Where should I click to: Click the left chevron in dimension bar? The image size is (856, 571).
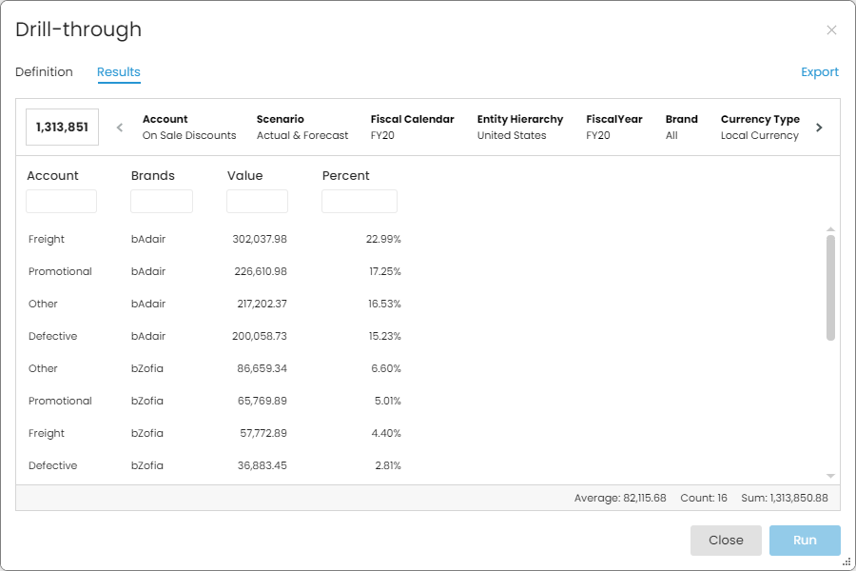coord(120,128)
